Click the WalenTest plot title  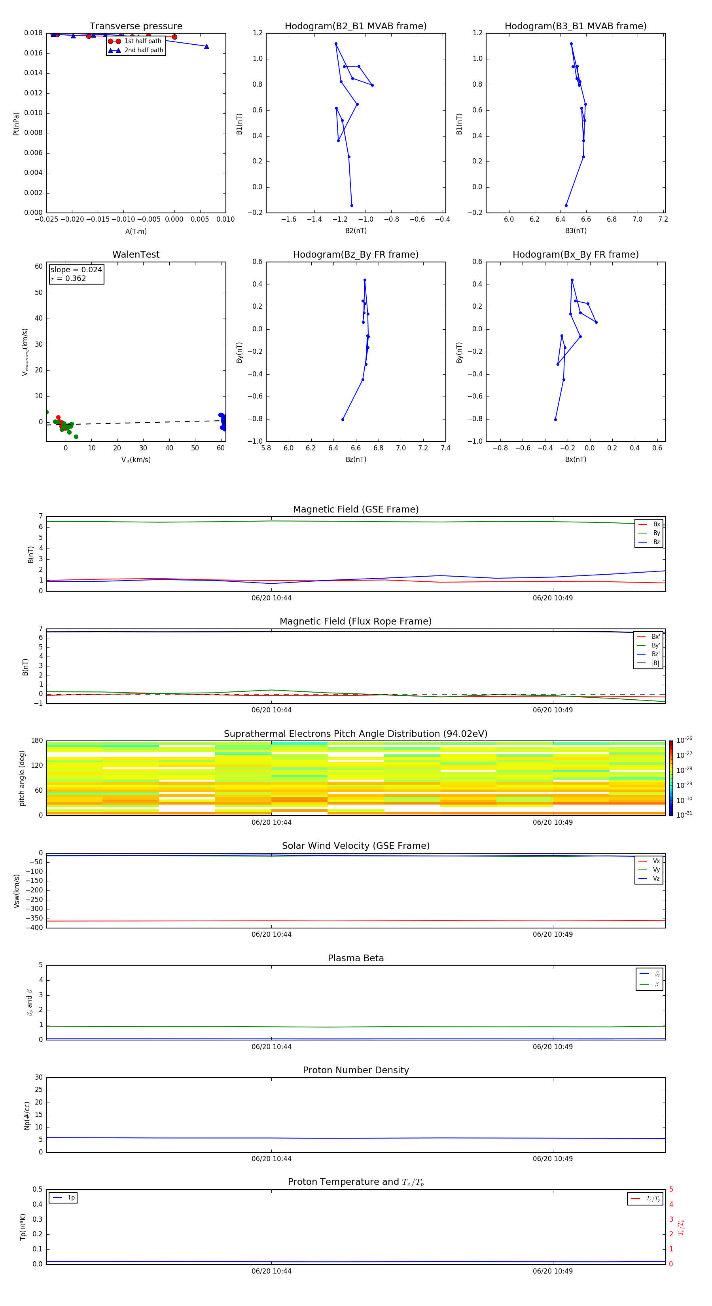click(x=136, y=254)
